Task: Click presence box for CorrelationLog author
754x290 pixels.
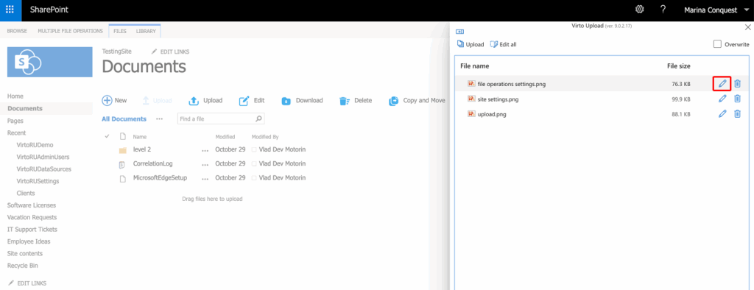Action: point(254,164)
